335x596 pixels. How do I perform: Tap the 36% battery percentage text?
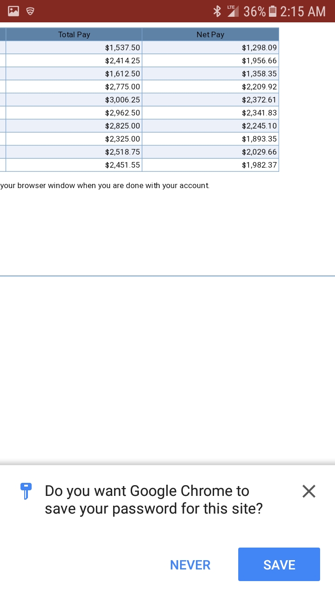coord(255,11)
